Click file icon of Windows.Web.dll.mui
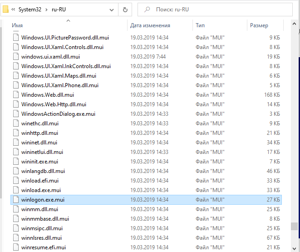Image resolution: width=300 pixels, height=252 pixels. click(x=16, y=95)
